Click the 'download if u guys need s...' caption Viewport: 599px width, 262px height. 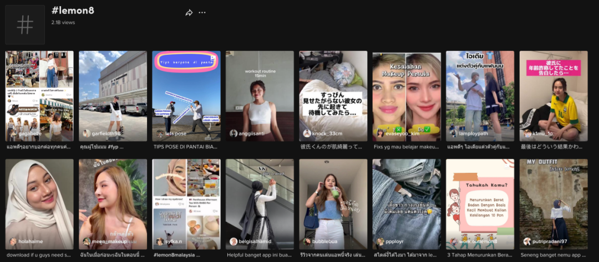pyautogui.click(x=38, y=255)
